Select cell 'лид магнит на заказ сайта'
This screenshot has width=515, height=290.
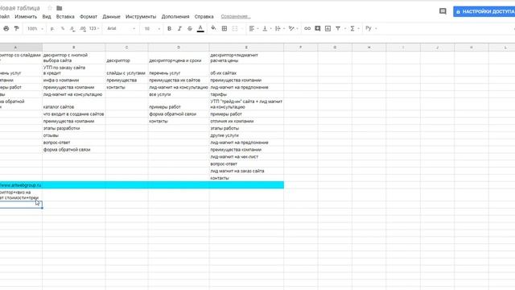pyautogui.click(x=246, y=171)
